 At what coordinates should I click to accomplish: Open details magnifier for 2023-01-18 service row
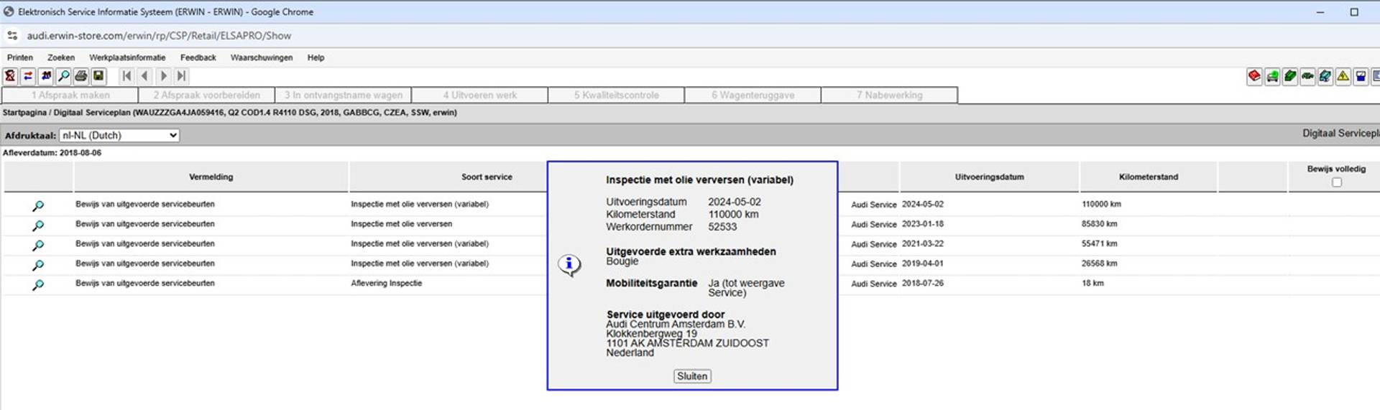point(38,225)
